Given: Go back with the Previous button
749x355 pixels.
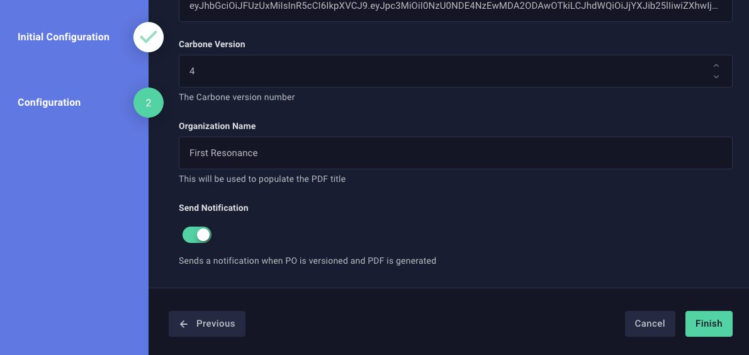Looking at the screenshot, I should pyautogui.click(x=207, y=324).
